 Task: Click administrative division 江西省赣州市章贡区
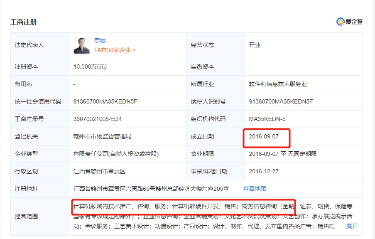click(99, 171)
